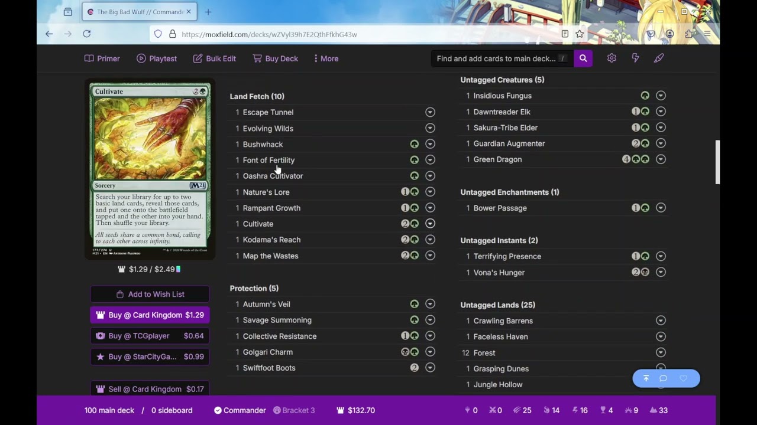Select the Kodama's Reach card
Screen dimensions: 757x425
click(271, 240)
